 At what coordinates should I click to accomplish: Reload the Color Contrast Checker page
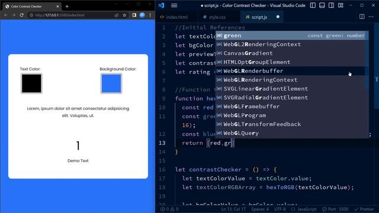click(x=22, y=15)
